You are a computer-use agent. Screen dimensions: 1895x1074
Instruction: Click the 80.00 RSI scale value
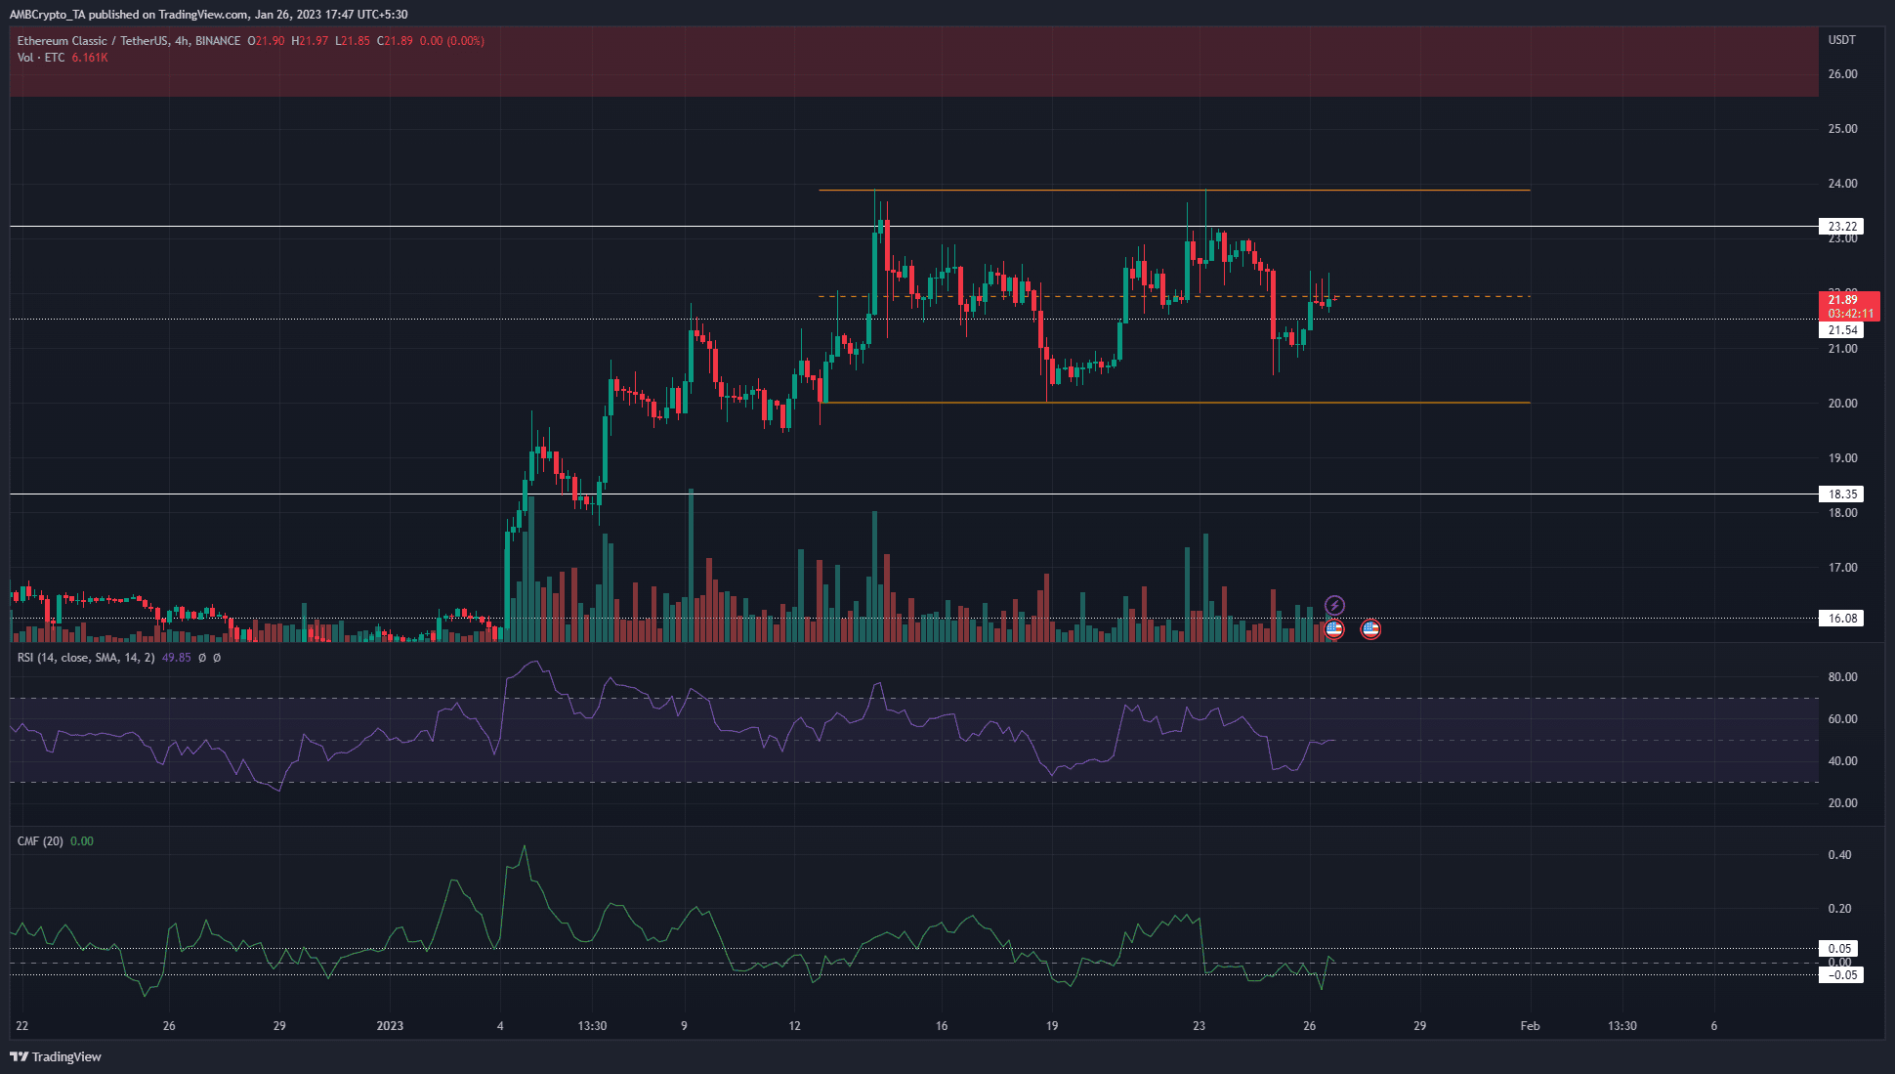(x=1842, y=677)
